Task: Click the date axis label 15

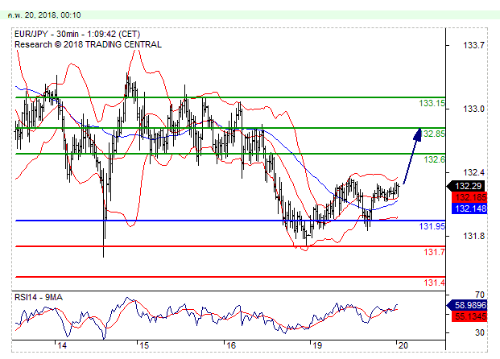Action: click(x=144, y=345)
